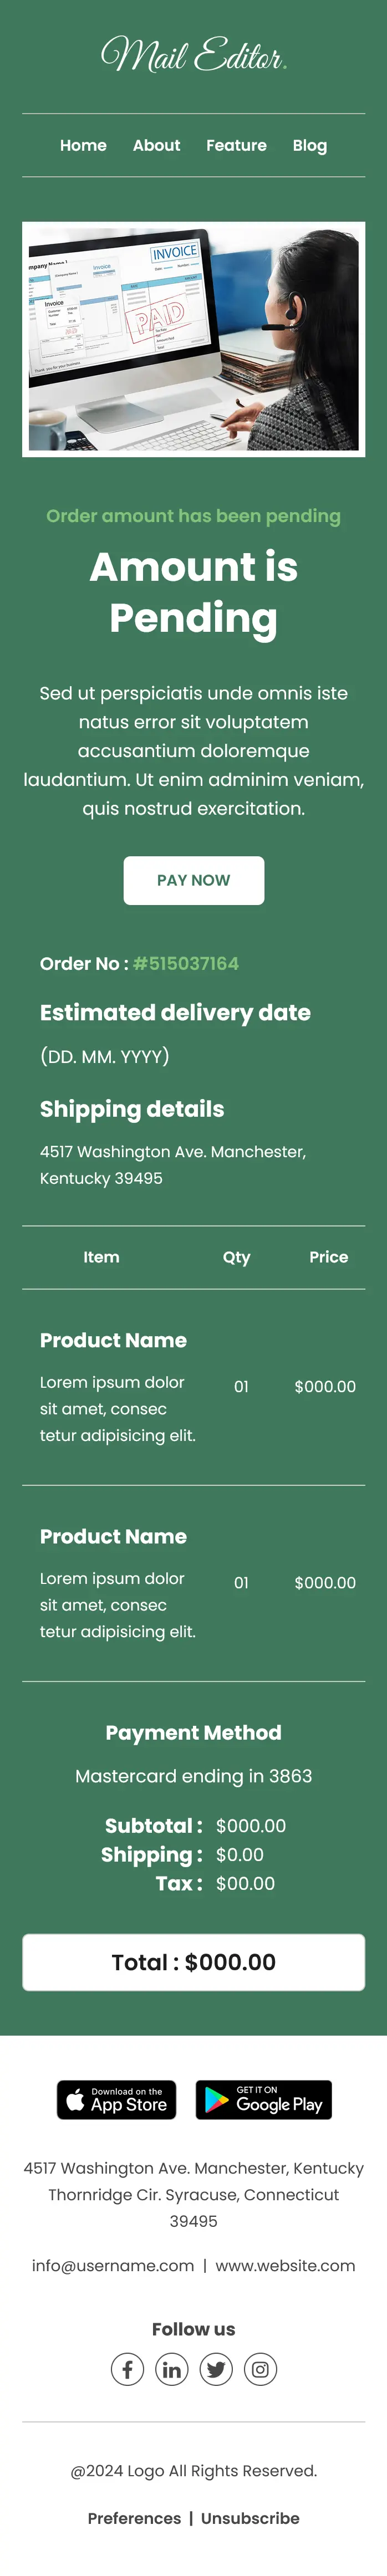Open the Preferences footer link

coord(134,2518)
